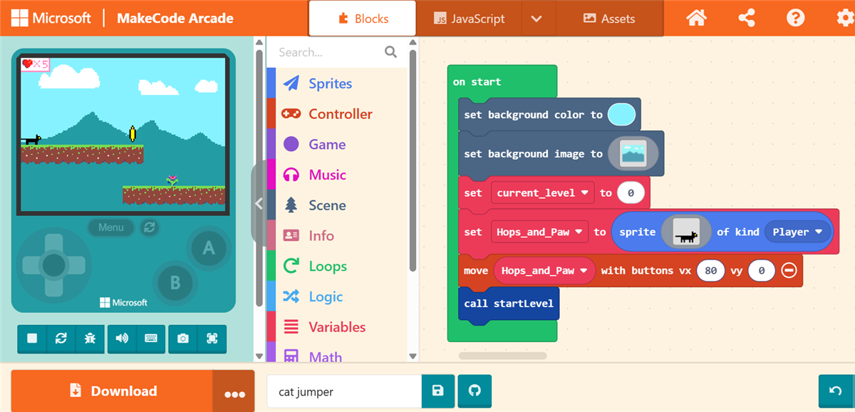Open the current_level variable dropdown
This screenshot has height=412, width=855.
tap(585, 192)
